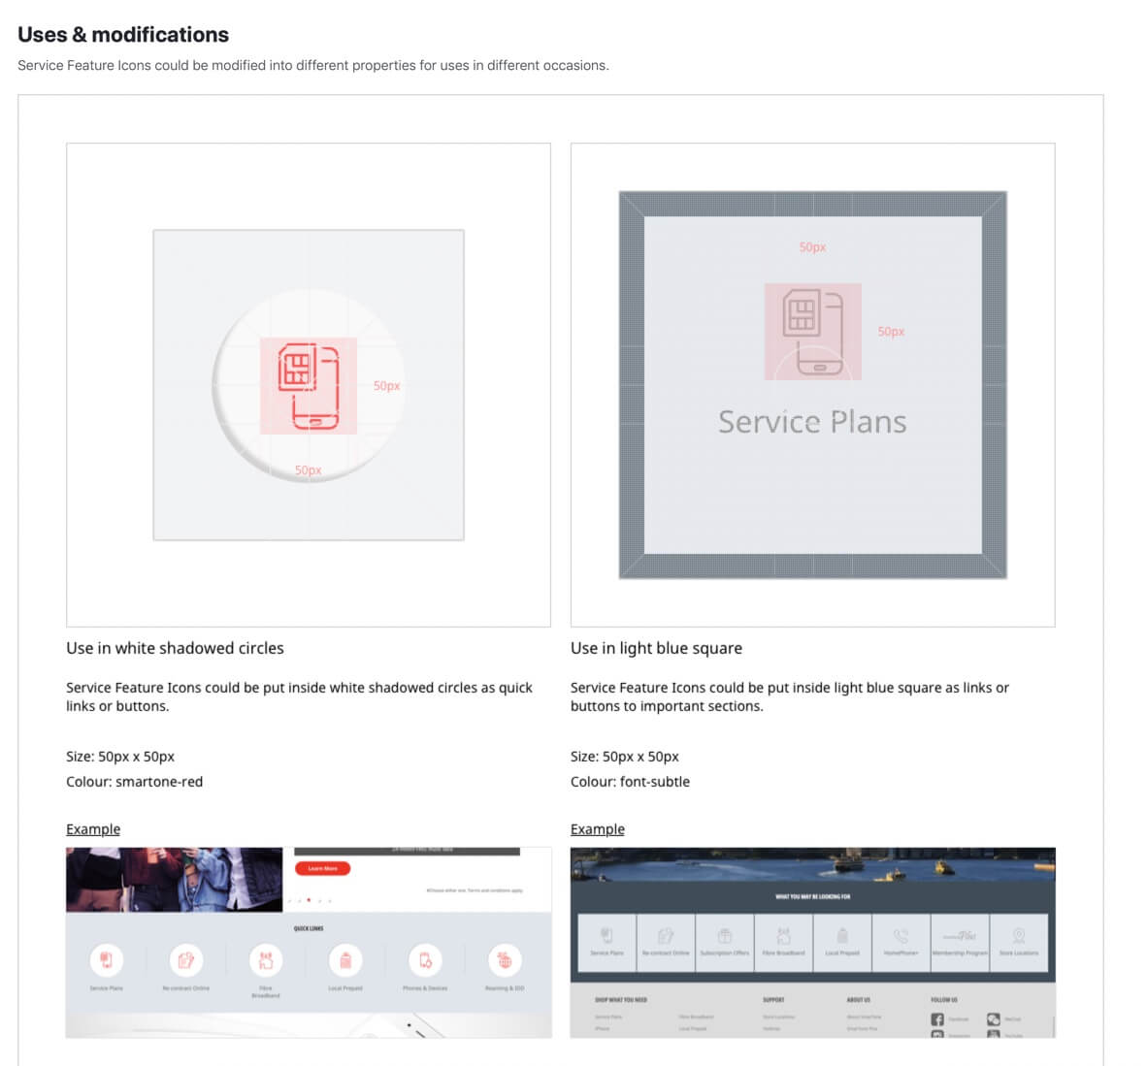This screenshot has width=1147, height=1066.
Task: Click the Local Prepaid circular quick link icon
Action: tap(345, 960)
